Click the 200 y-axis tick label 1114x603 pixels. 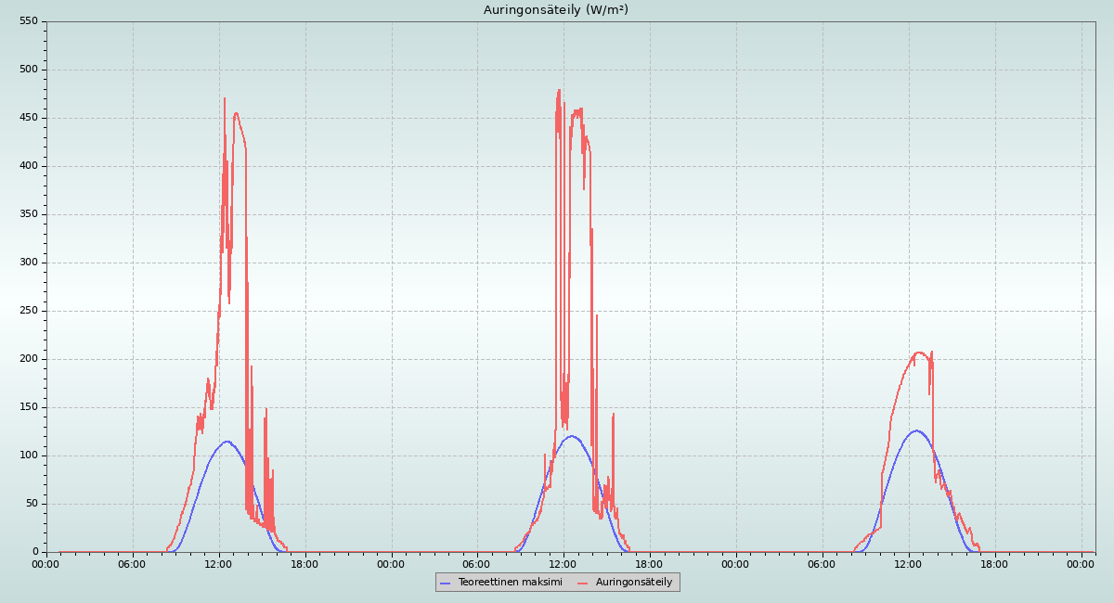click(29, 359)
